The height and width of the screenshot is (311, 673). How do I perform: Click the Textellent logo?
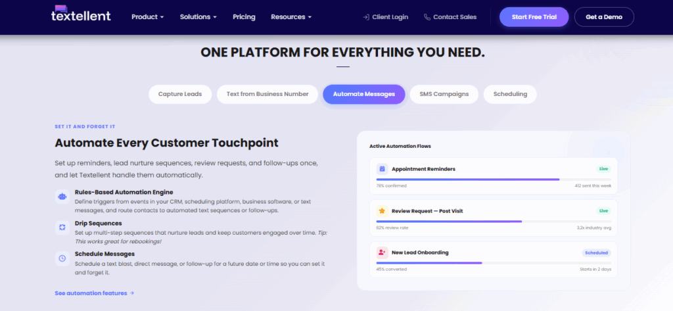pyautogui.click(x=81, y=14)
